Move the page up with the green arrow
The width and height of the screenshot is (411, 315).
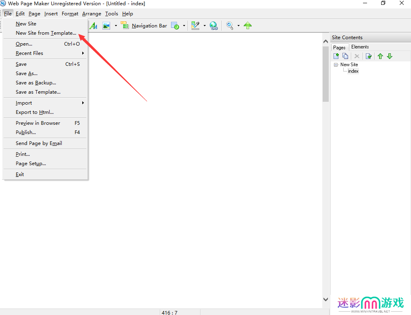(380, 56)
